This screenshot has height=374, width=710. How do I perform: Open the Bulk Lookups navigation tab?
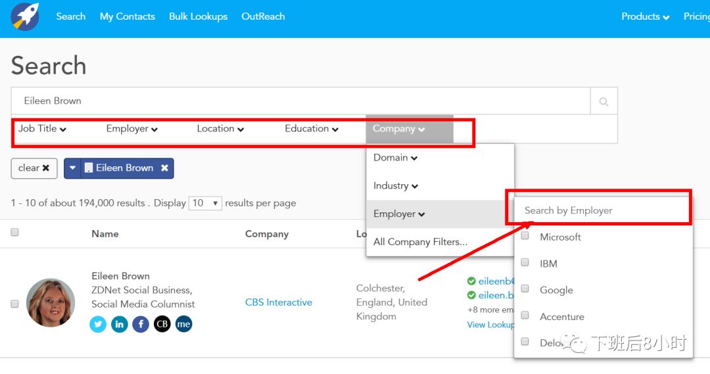198,16
